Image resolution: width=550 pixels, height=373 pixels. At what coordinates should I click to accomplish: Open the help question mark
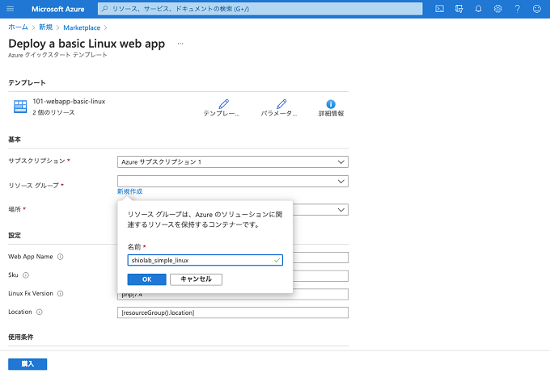point(518,9)
